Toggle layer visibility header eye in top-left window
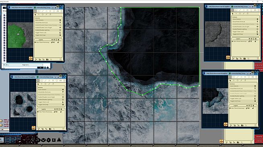This screenshot has height=147, width=263. click(x=52, y=40)
